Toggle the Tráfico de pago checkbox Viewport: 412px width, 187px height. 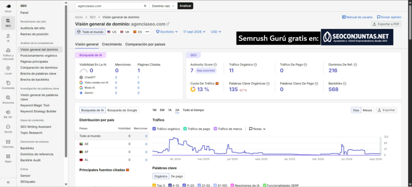coord(185,129)
